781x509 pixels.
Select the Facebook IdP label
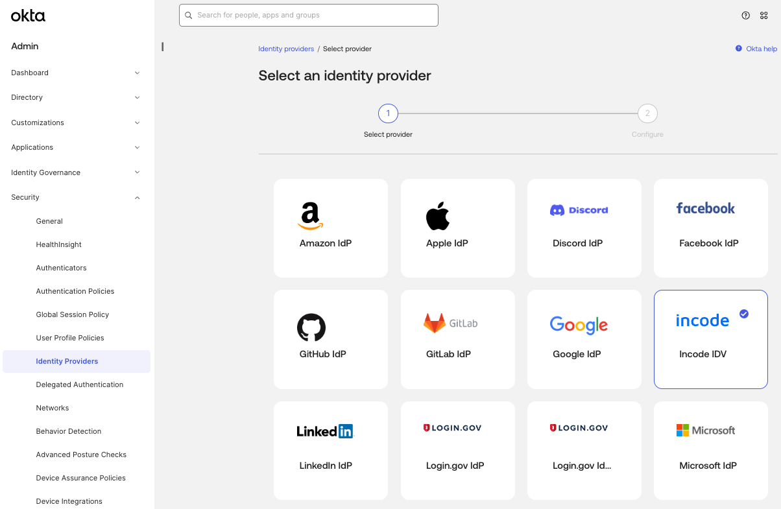709,243
